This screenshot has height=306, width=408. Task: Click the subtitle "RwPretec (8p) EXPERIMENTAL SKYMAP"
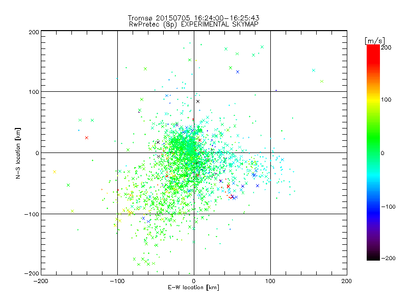(x=193, y=24)
